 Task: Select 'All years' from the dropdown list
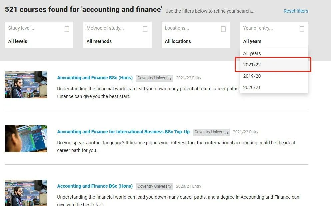click(x=252, y=53)
